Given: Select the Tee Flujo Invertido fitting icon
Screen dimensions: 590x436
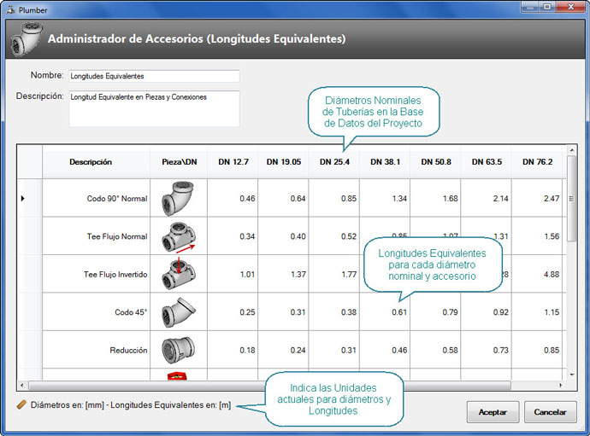Looking at the screenshot, I should [179, 274].
